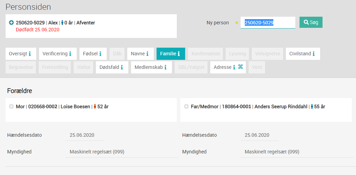Click the info icon on Navne tab
Viewport: 356px width, 175px height.
(x=147, y=54)
